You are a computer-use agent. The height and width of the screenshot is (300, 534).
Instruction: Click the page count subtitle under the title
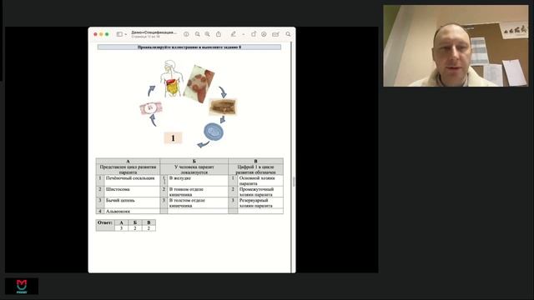point(145,37)
